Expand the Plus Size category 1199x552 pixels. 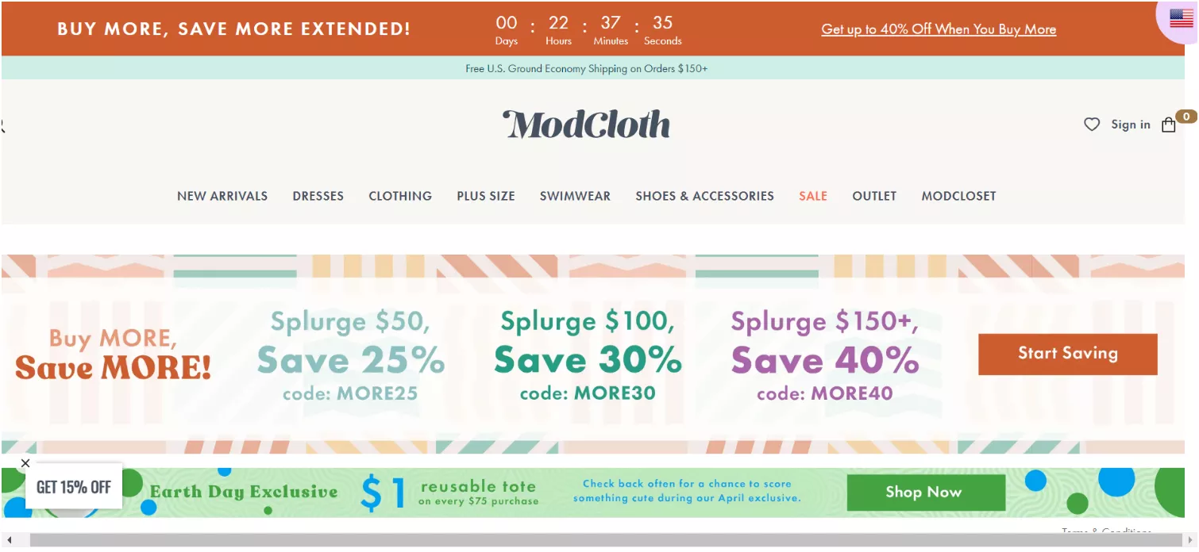pyautogui.click(x=486, y=196)
